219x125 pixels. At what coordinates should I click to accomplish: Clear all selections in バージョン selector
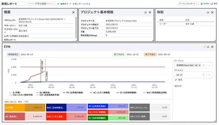click(203, 65)
